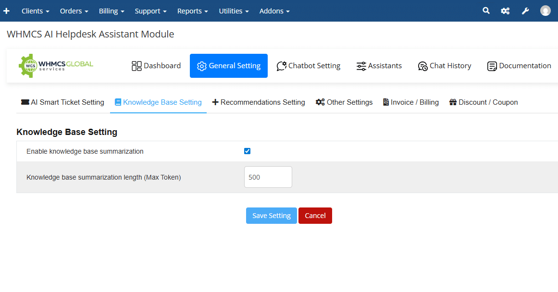Open the search magnifier icon

pyautogui.click(x=486, y=11)
